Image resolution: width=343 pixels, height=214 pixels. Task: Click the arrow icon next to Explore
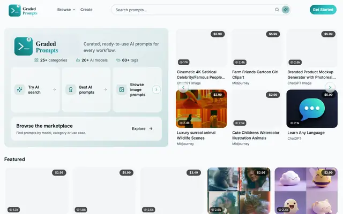coord(151,128)
